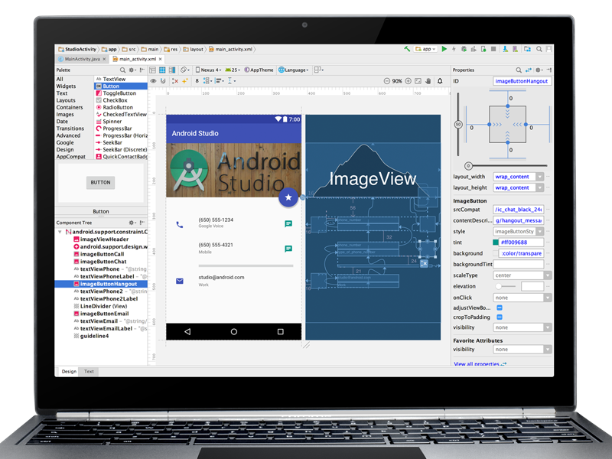Click the search magnifier in top toolbar
The height and width of the screenshot is (459, 612).
539,49
